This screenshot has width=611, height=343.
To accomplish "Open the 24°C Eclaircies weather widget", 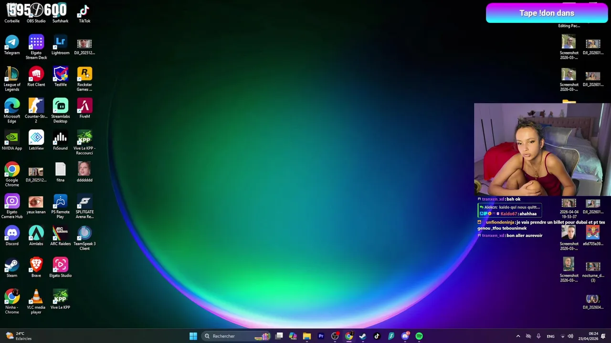I will tap(18, 336).
